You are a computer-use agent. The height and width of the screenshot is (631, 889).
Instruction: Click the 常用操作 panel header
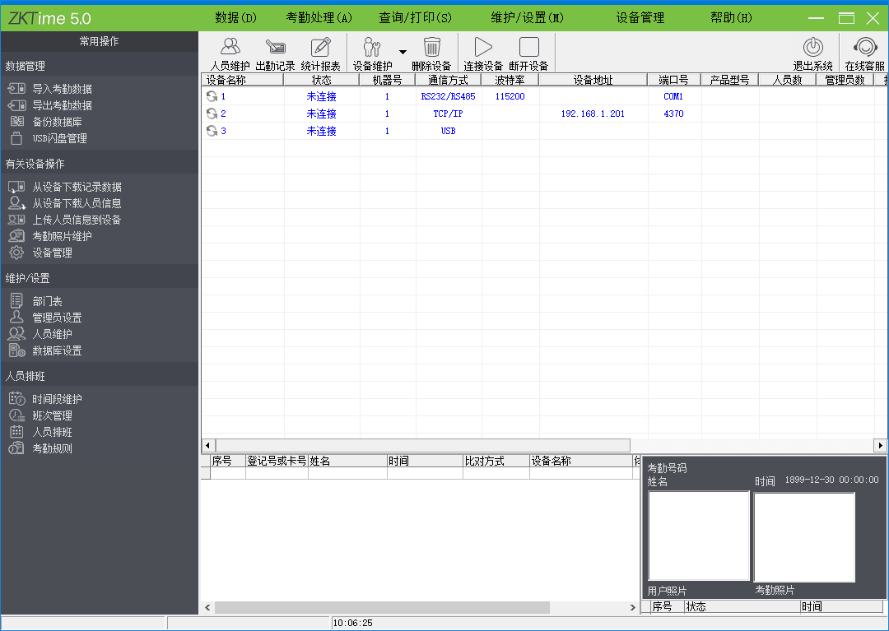100,41
